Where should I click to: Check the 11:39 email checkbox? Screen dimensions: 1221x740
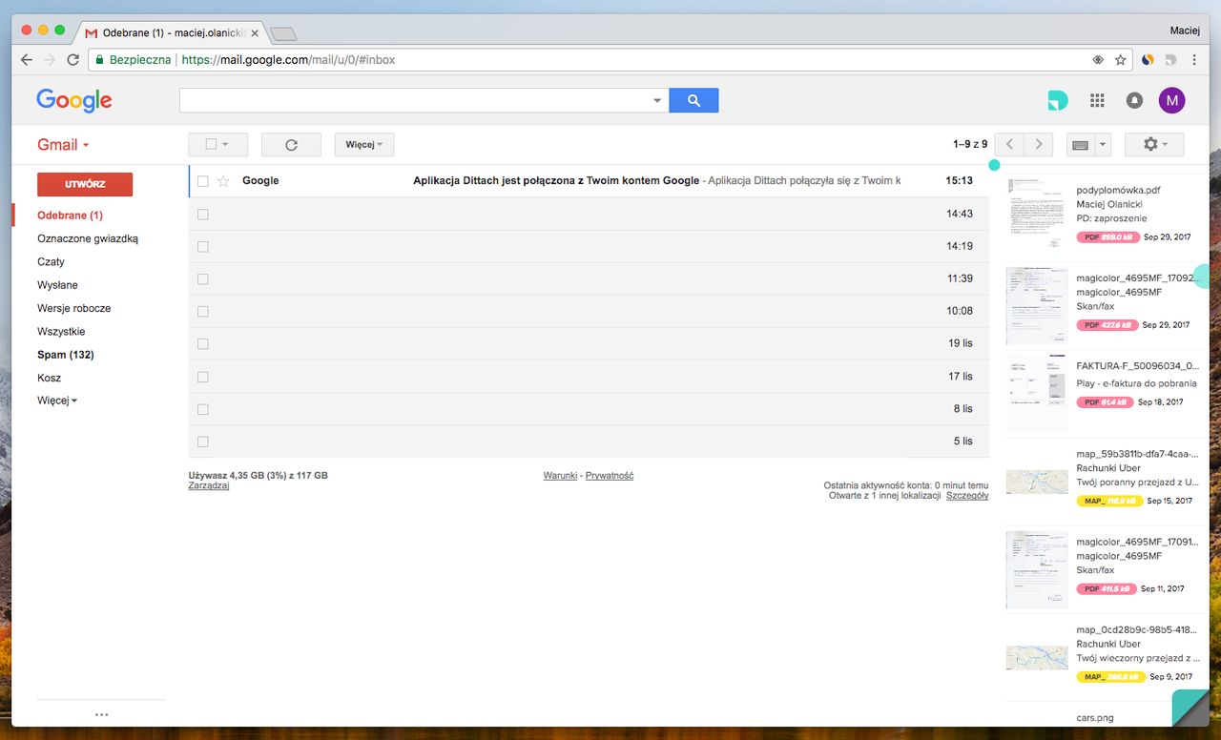[202, 278]
